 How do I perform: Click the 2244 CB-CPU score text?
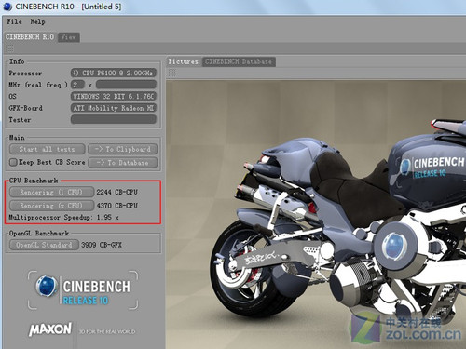coord(116,192)
